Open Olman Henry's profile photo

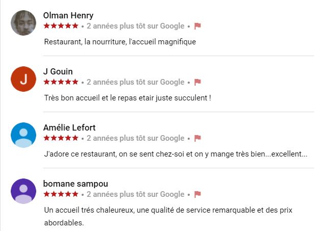click(x=23, y=23)
